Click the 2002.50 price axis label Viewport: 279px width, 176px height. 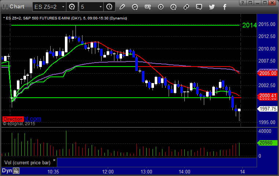(267, 85)
